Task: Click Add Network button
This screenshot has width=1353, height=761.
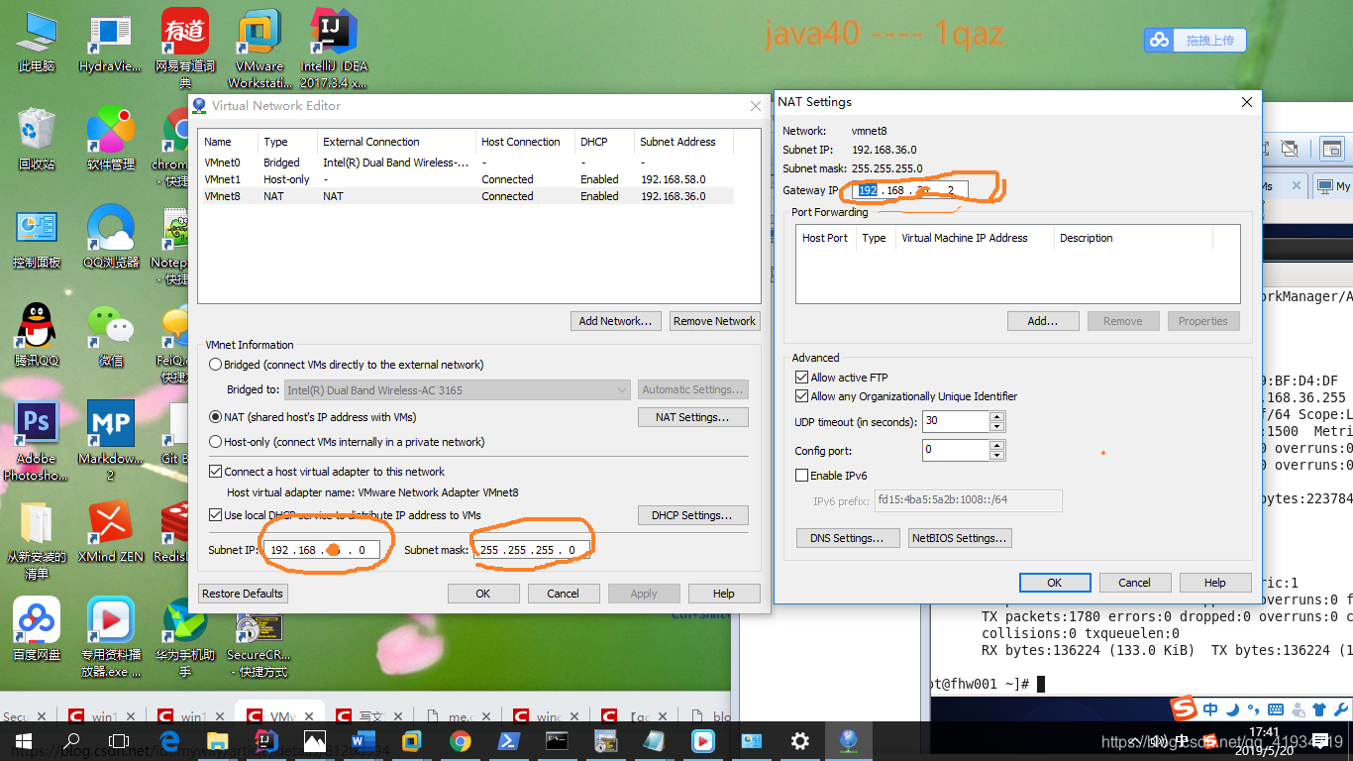Action: pos(616,321)
